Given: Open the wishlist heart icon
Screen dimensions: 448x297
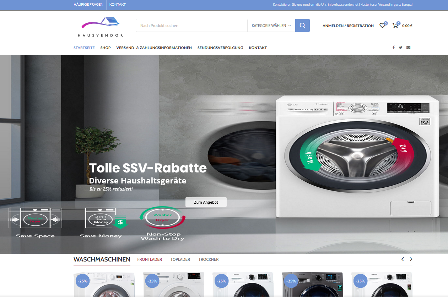Looking at the screenshot, I should click(x=382, y=26).
